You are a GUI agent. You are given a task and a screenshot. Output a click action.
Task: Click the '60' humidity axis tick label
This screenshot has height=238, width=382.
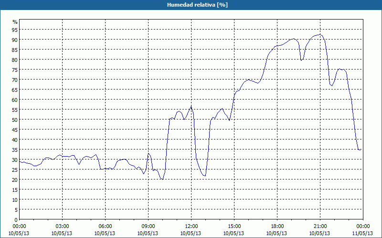point(15,99)
